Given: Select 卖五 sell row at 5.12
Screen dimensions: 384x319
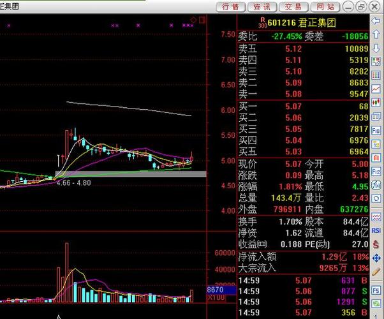Looking at the screenshot, I should [303, 48].
